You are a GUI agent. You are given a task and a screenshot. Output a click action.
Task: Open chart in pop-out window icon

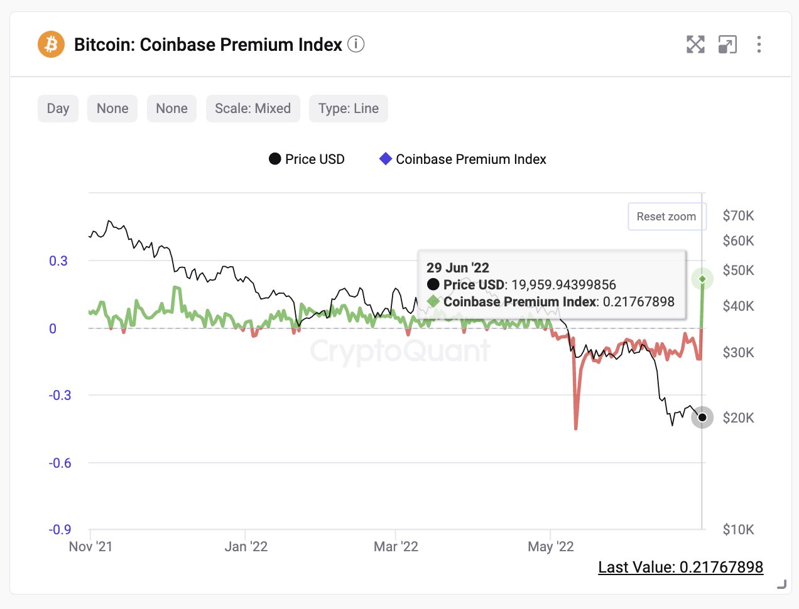[727, 45]
